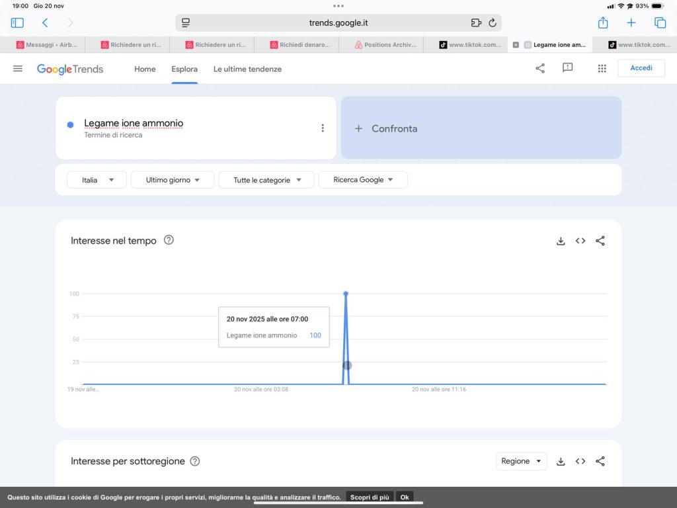Image resolution: width=677 pixels, height=508 pixels.
Task: Click the share icon in Trends header
Action: click(x=540, y=68)
